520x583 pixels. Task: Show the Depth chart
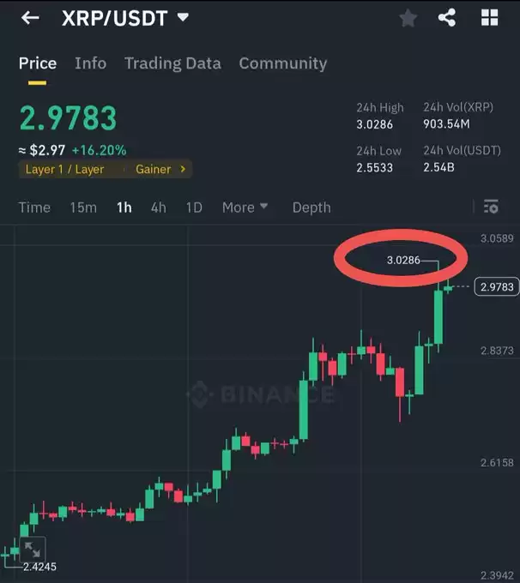311,207
